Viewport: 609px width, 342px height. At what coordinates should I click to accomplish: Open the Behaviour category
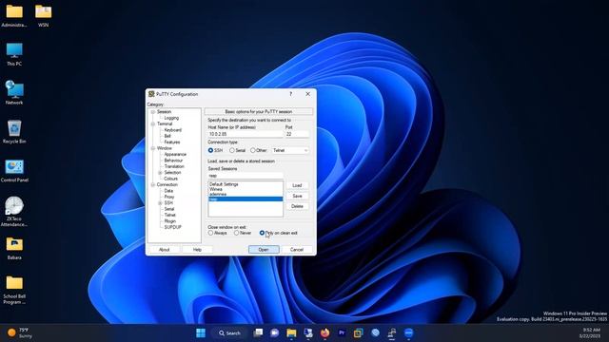click(x=173, y=161)
